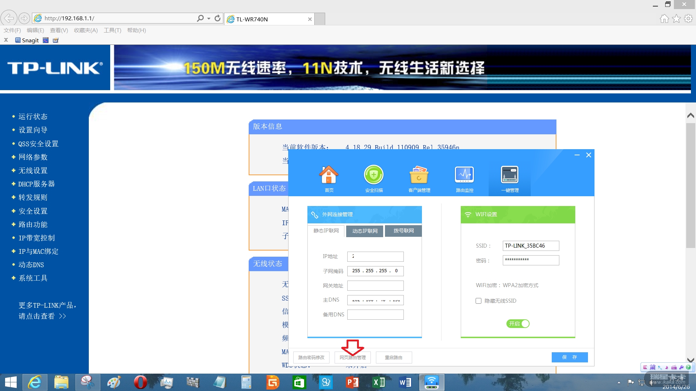The width and height of the screenshot is (696, 391).
Task: Open the address bar dropdown arrow
Action: (x=209, y=18)
